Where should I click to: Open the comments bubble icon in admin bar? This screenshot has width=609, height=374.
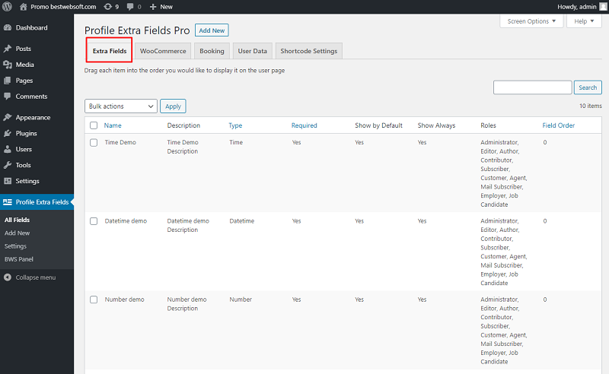(130, 7)
